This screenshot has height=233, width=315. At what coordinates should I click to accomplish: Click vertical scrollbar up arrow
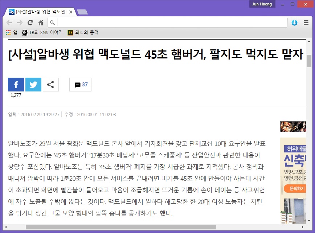pos(309,42)
